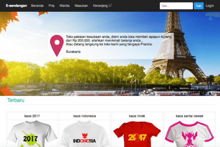The image size is (220, 147).
Task: Focus the Cari search input field
Action: [176, 6]
